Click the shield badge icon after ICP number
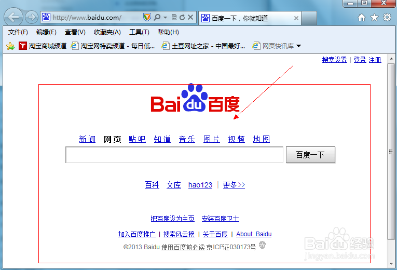Viewport: 397px width, 270px height. point(262,245)
